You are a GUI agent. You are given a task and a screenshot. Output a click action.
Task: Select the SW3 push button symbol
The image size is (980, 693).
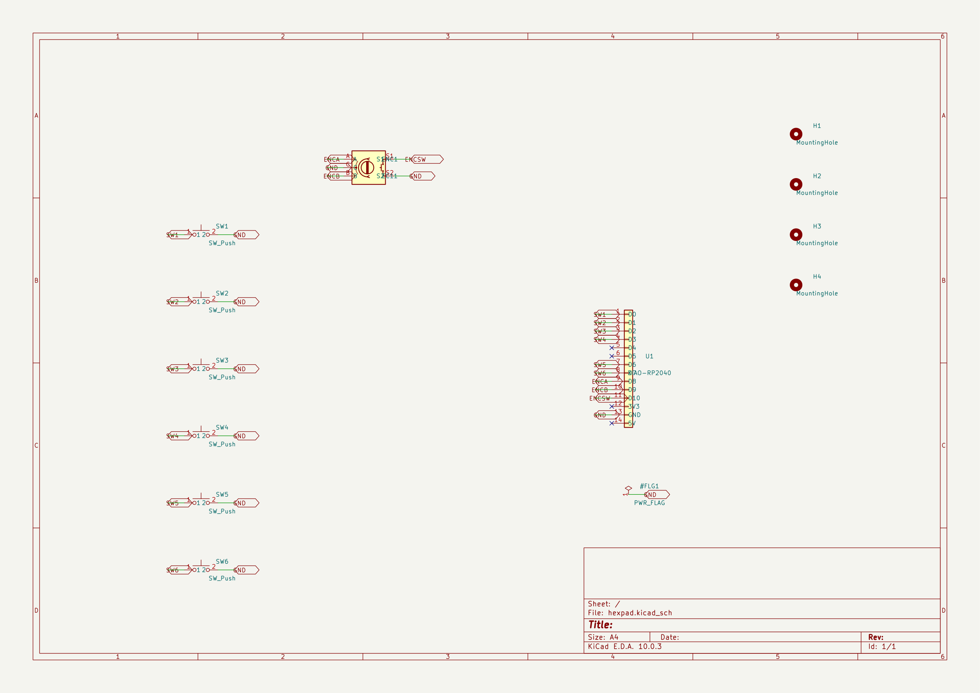click(201, 366)
